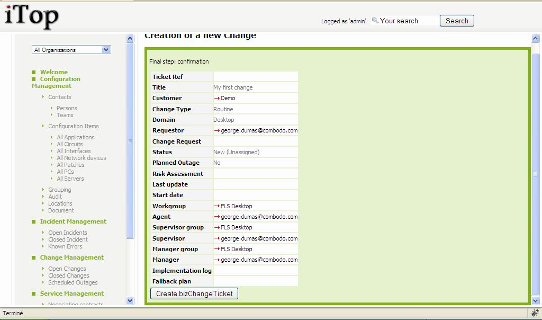The height and width of the screenshot is (320, 542).
Task: Click the iTop logo
Action: pyautogui.click(x=31, y=16)
